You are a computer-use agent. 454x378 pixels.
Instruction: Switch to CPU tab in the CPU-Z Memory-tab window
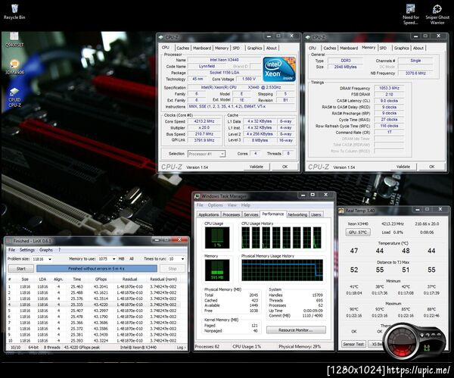tap(313, 48)
